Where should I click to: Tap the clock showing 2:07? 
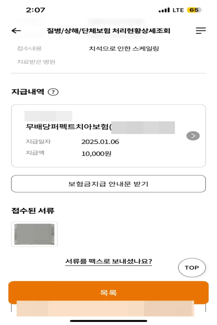click(x=35, y=10)
